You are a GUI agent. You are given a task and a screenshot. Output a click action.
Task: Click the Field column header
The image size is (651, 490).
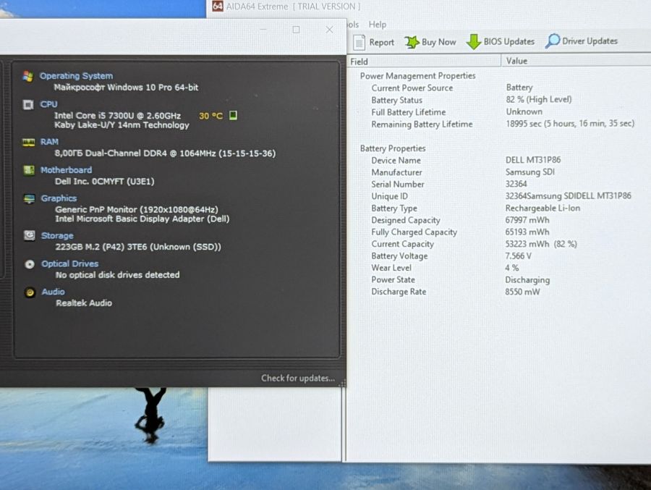424,62
